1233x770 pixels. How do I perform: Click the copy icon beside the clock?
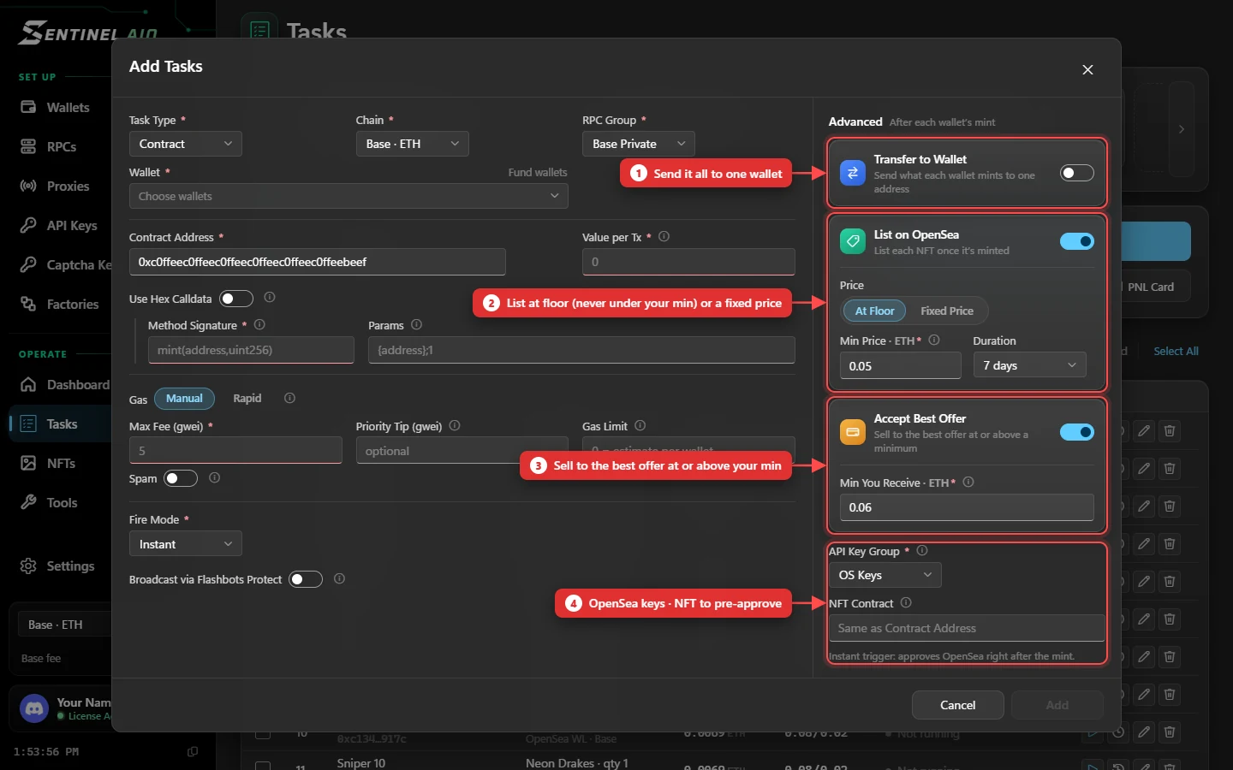[x=193, y=752]
